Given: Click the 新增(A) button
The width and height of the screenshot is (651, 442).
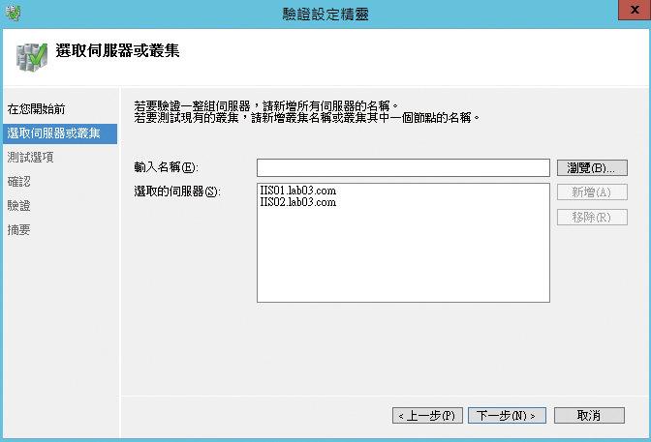Looking at the screenshot, I should click(592, 192).
